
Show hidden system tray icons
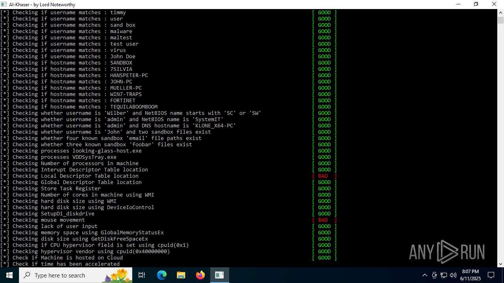pos(424,275)
